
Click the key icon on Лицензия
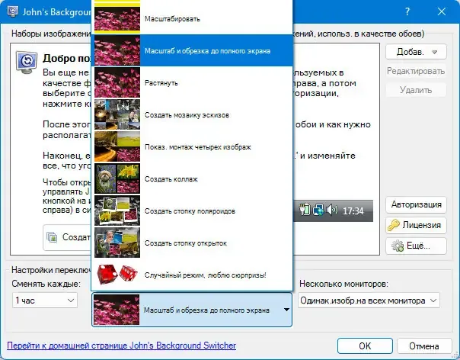(394, 225)
